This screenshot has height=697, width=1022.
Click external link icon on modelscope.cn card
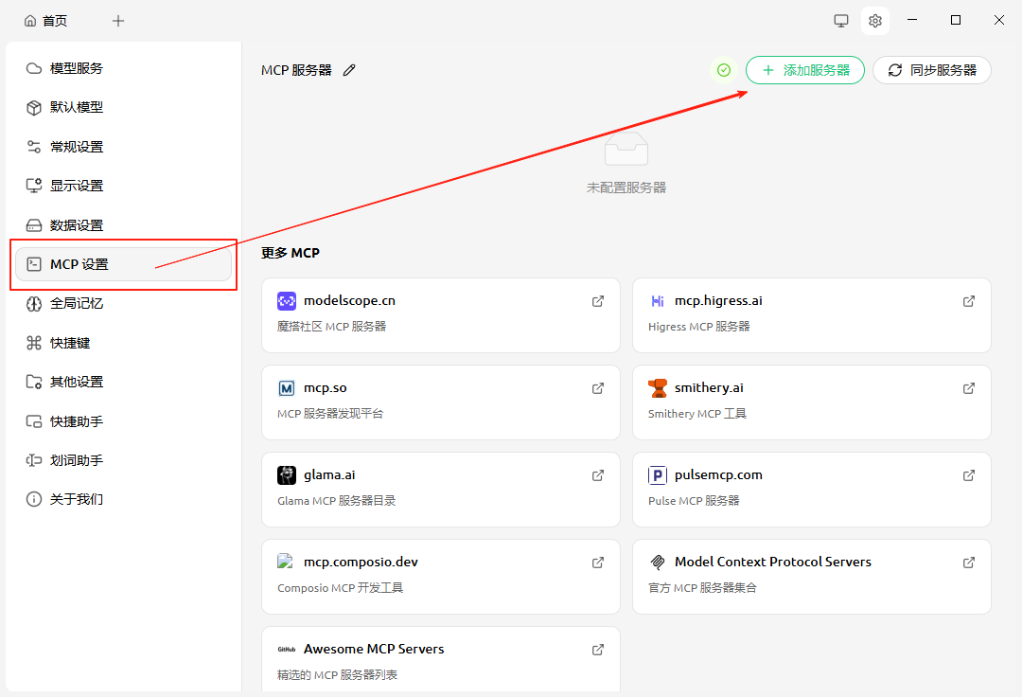point(598,301)
